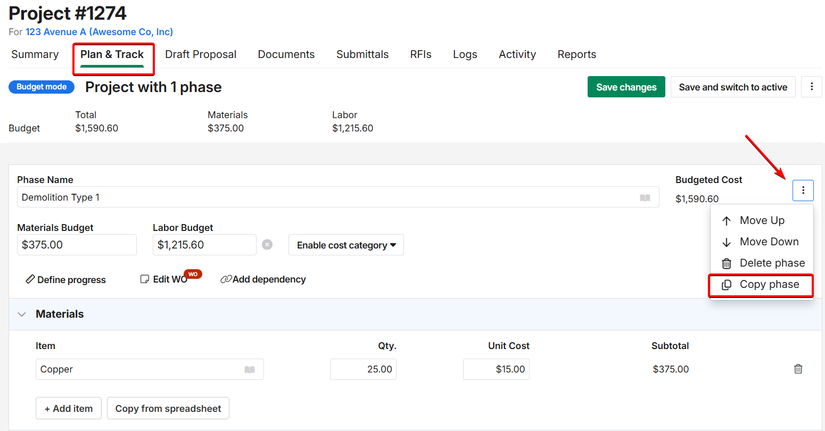Open Enable cost category dropdown
Screen dimensions: 825x431
[x=346, y=245]
